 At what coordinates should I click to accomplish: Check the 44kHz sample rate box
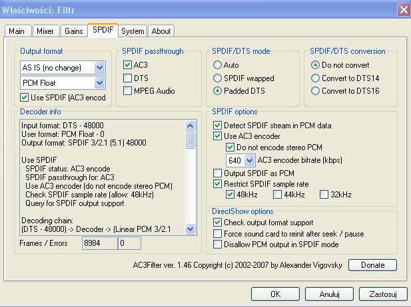tap(277, 195)
